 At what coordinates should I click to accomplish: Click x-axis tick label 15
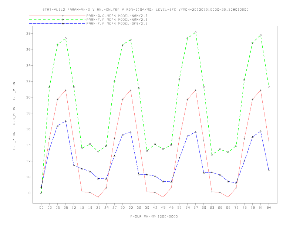[x=82, y=208]
